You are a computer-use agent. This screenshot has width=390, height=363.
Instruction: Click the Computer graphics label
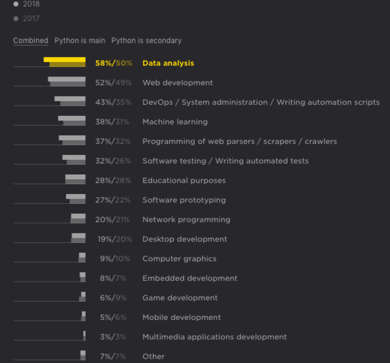pos(179,259)
